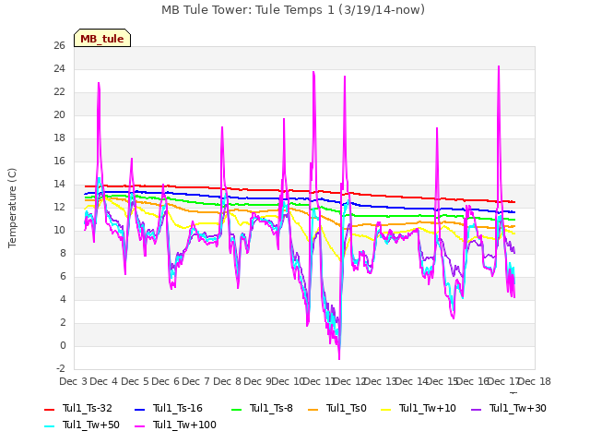590x443 pixels.
Task: Click the Dec 7 x-axis tick label
Action: pos(195,381)
